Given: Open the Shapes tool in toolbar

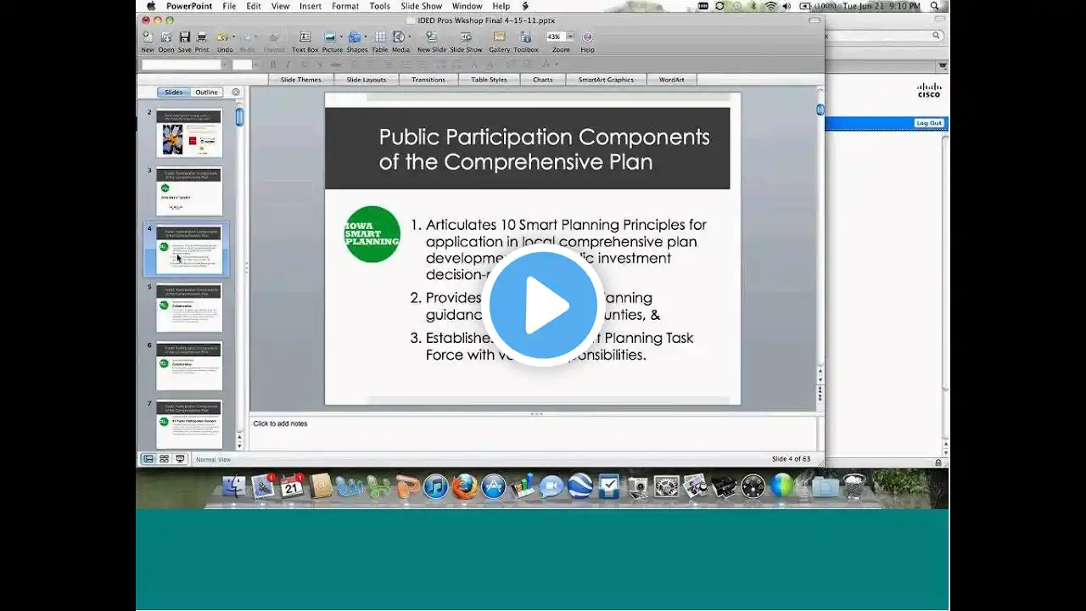Looking at the screenshot, I should pos(354,37).
